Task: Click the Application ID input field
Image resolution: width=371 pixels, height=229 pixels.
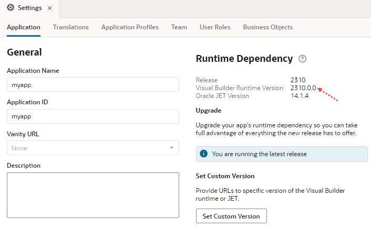Action: [93, 116]
